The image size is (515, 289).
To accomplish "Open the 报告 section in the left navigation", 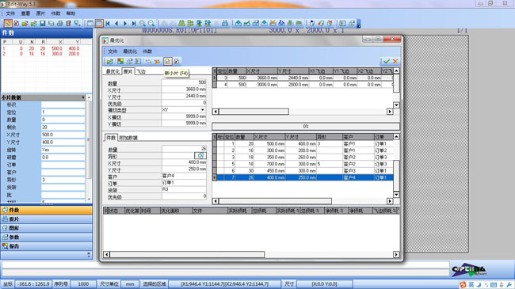I will 46,246.
